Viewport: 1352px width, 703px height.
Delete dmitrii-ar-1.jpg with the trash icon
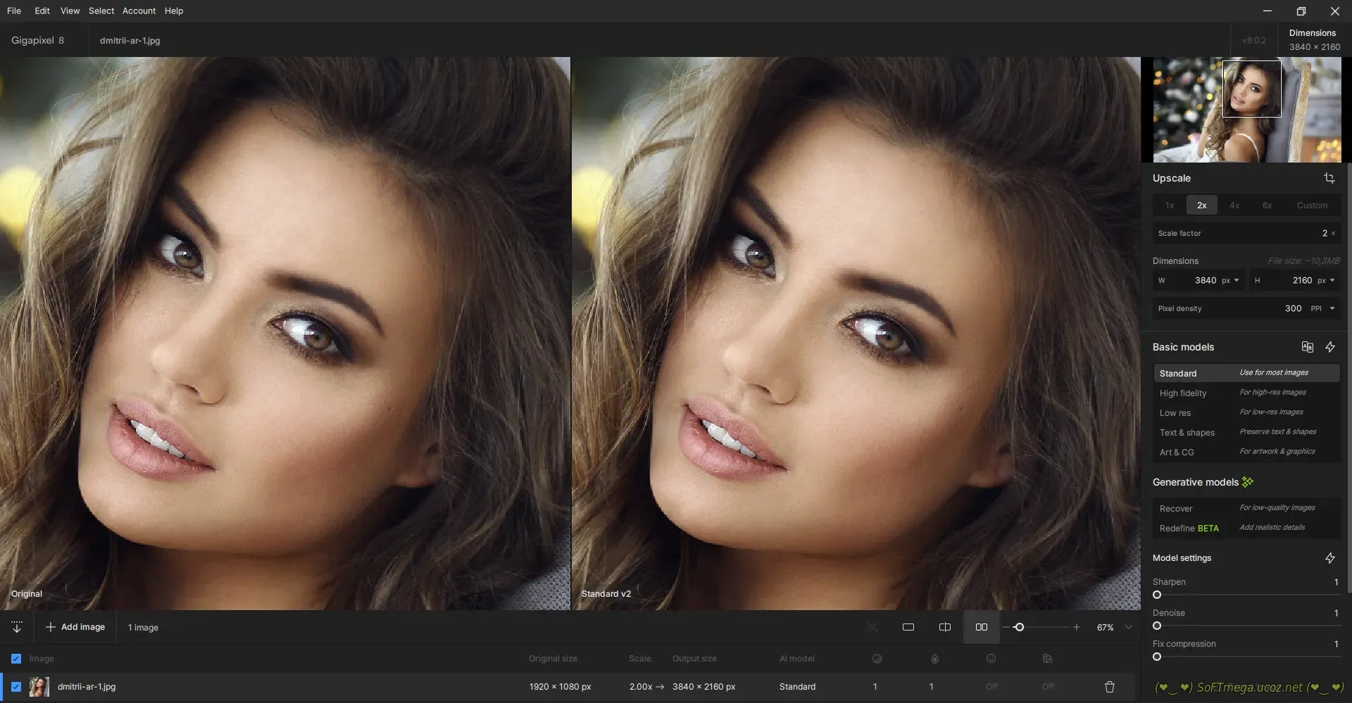(x=1110, y=687)
